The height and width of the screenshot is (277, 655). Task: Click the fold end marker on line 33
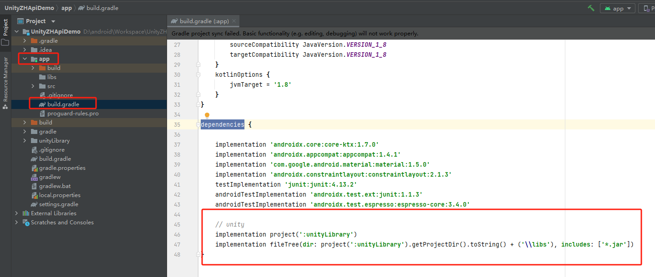198,104
